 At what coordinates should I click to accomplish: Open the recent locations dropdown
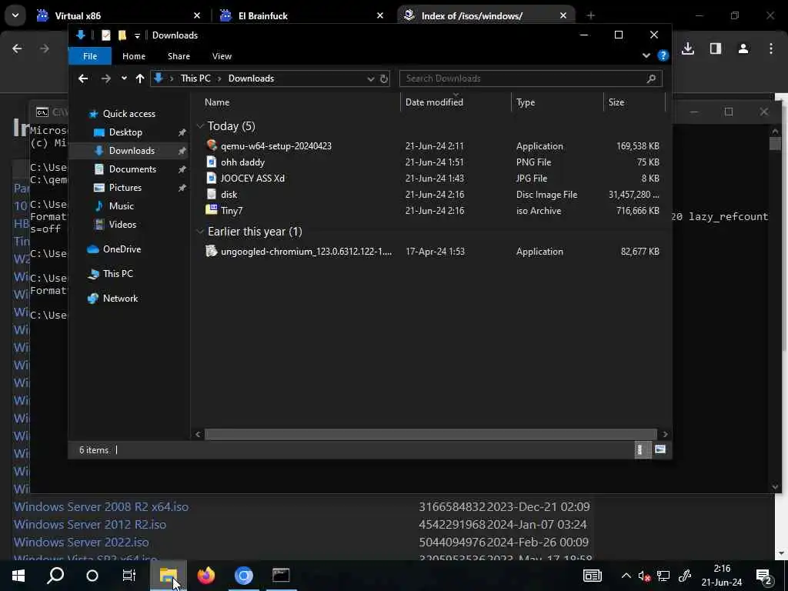[x=124, y=78]
